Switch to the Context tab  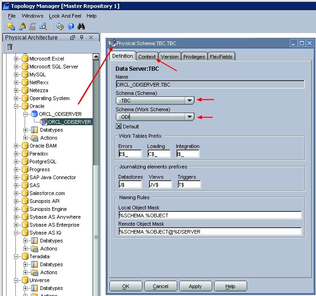point(147,56)
